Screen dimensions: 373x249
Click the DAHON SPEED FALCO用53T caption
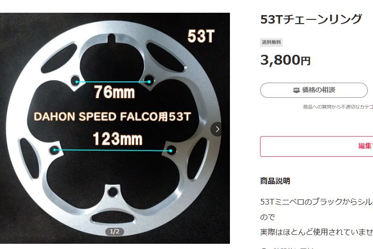click(112, 116)
